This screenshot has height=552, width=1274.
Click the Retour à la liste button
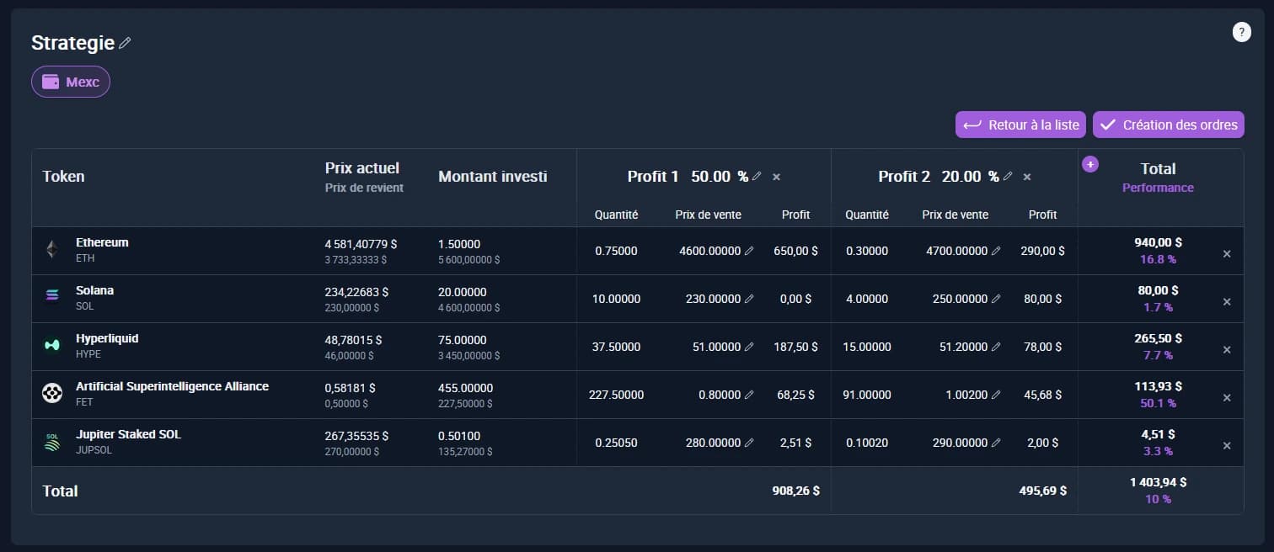1020,125
